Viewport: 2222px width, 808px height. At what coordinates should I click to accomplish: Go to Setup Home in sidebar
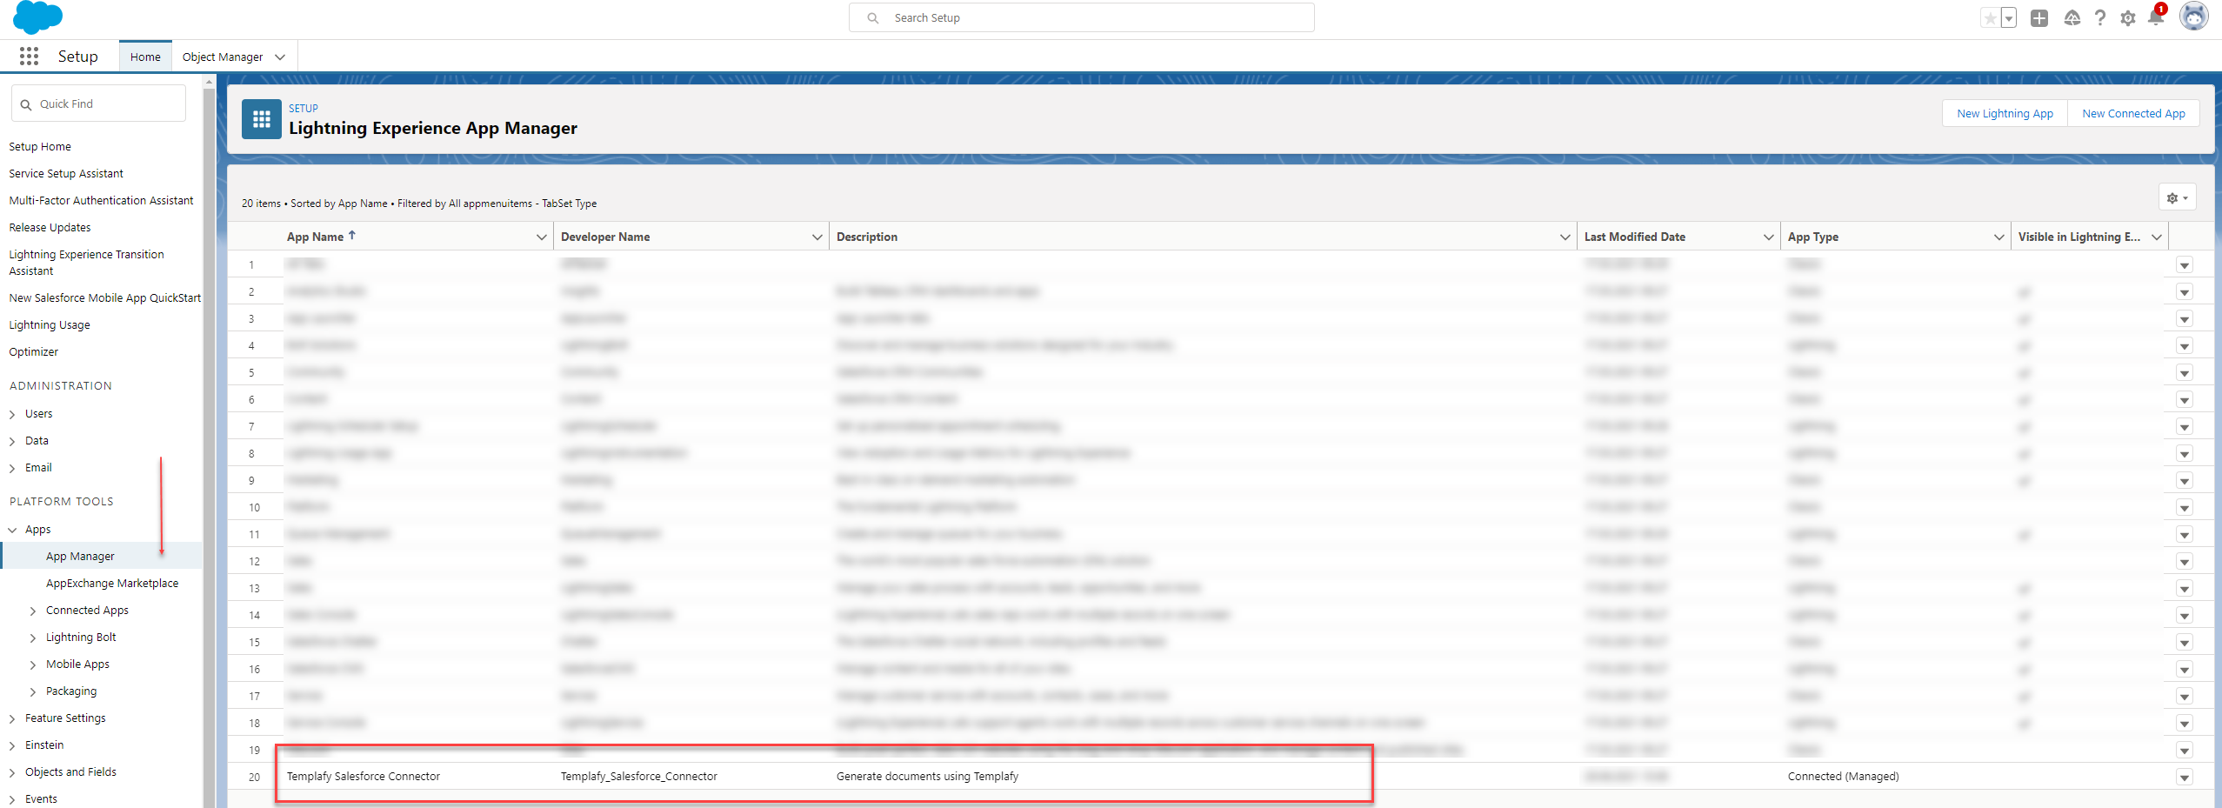point(40,147)
